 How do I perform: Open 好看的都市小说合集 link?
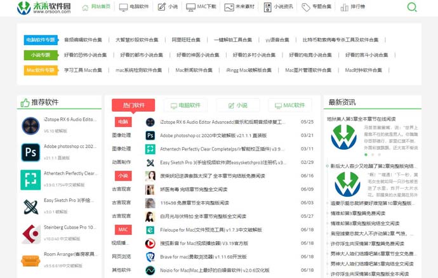click(x=142, y=55)
